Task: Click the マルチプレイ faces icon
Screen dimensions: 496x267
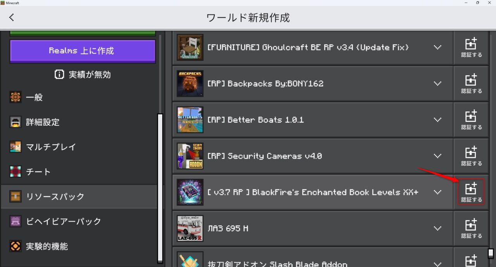Action: 15,147
